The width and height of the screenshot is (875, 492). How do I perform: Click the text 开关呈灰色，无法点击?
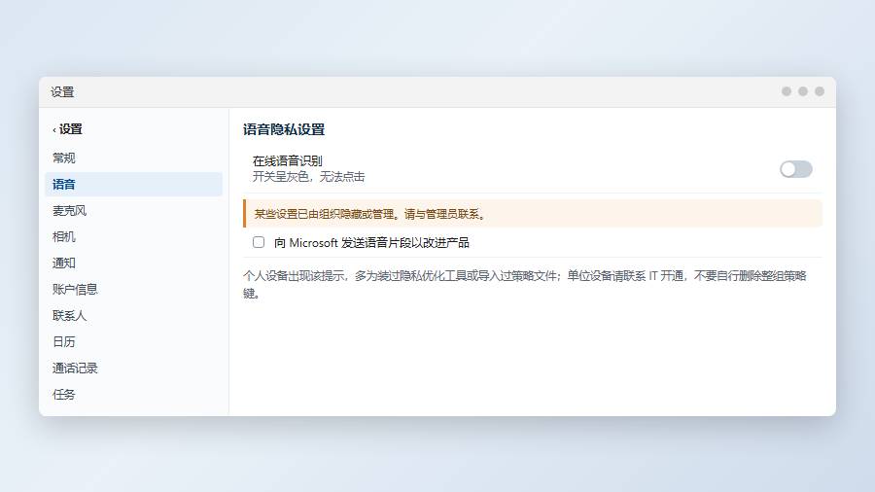coord(308,177)
